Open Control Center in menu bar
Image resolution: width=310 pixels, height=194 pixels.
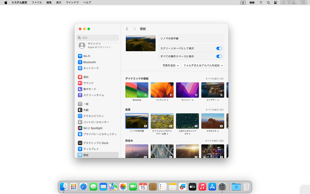[276, 2]
